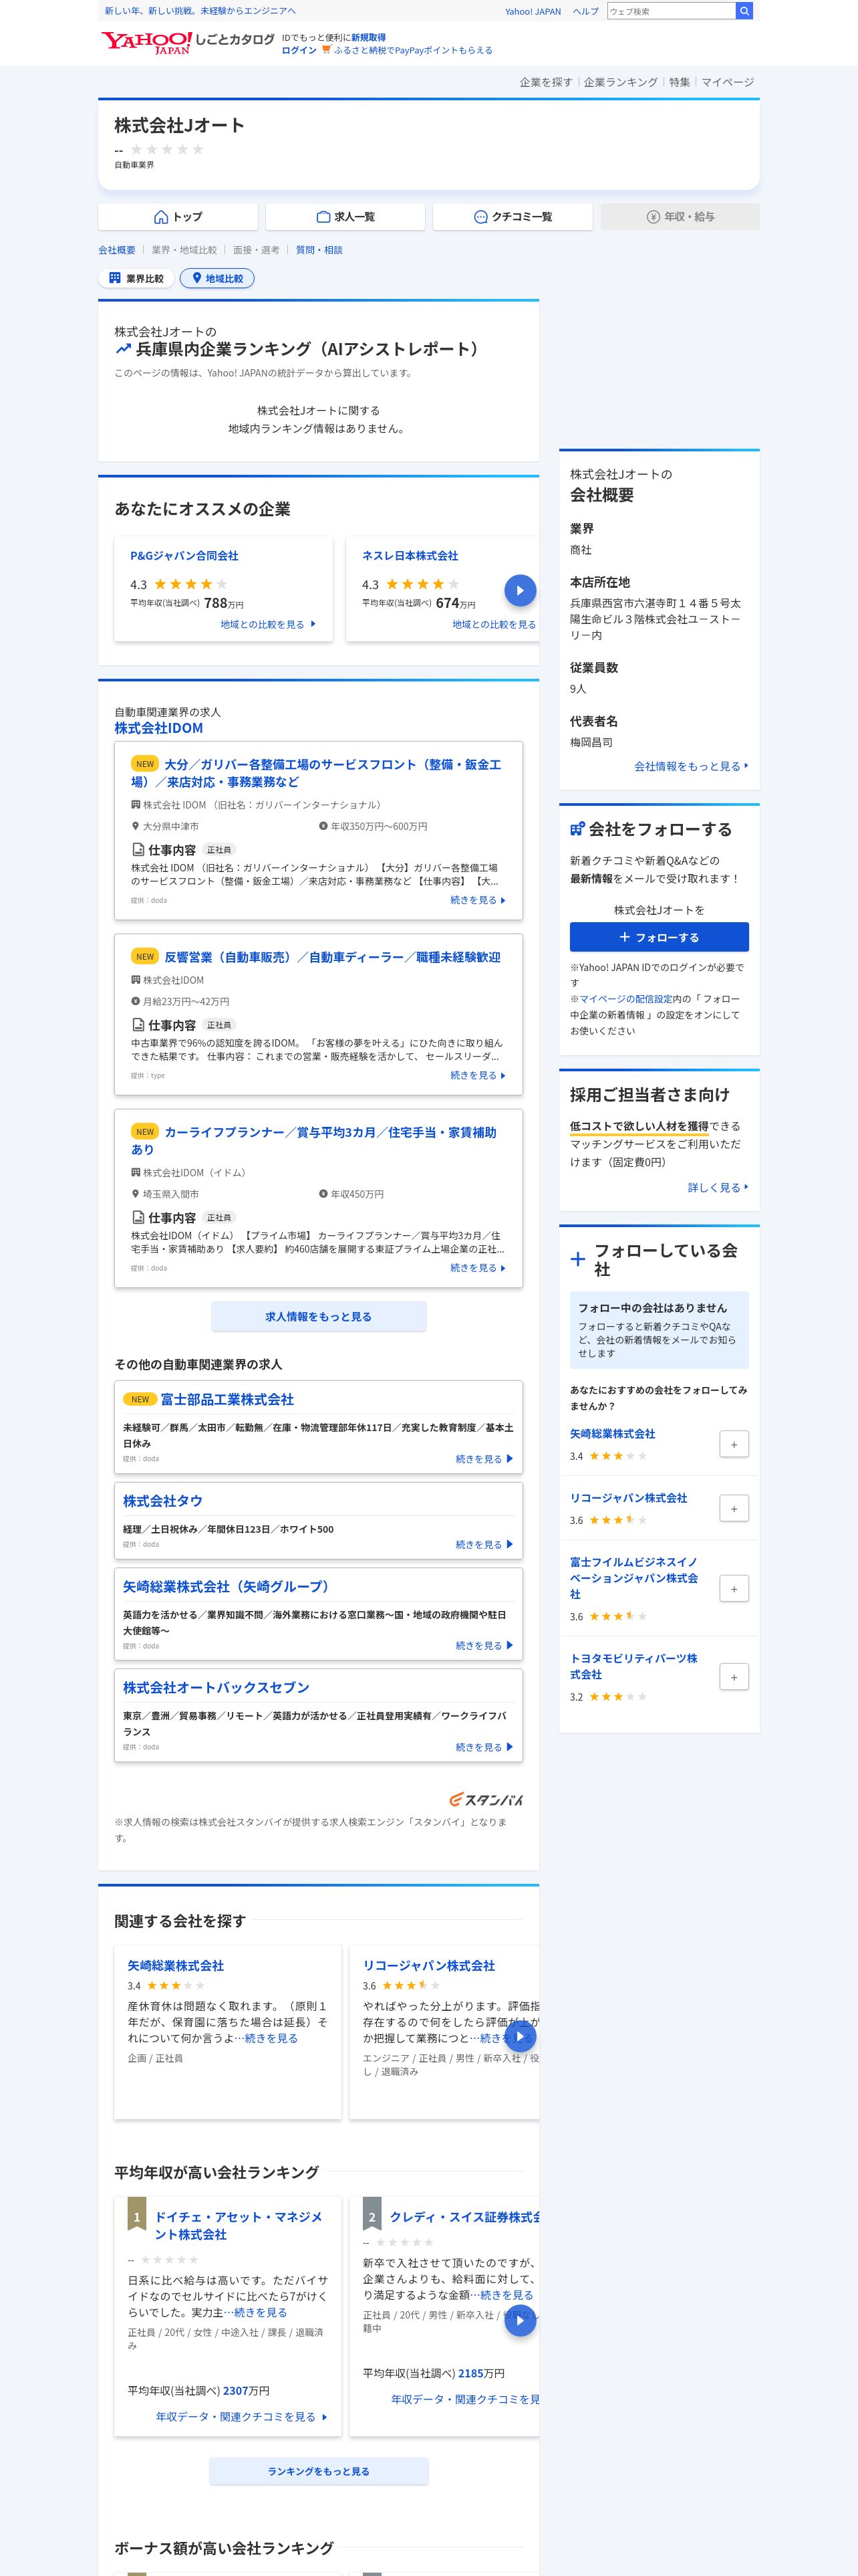Go to 会社概要 sub-navigation link
Image resolution: width=858 pixels, height=2576 pixels.
[117, 250]
